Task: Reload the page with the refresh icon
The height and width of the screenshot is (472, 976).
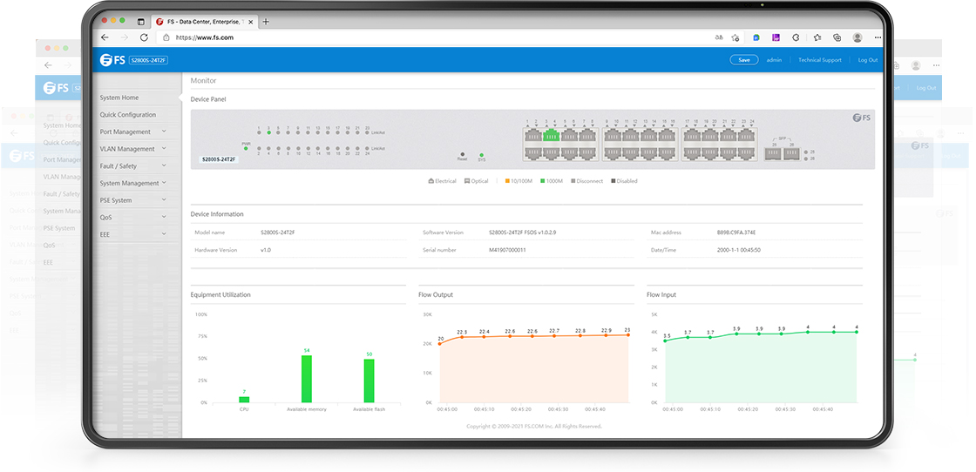Action: pyautogui.click(x=144, y=37)
